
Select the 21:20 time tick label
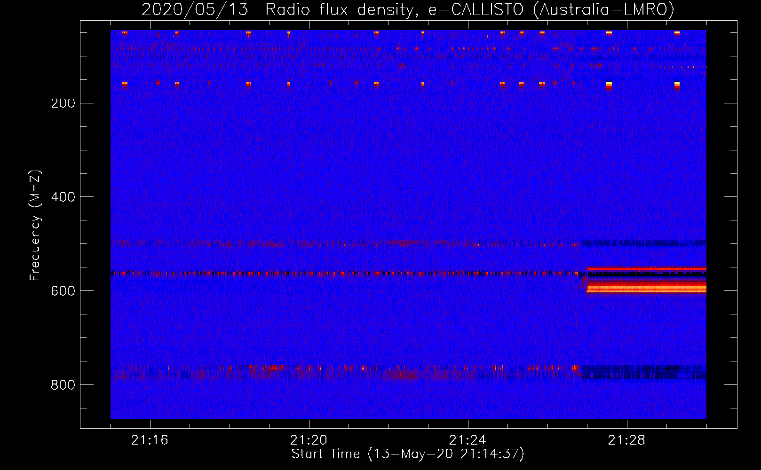(309, 440)
